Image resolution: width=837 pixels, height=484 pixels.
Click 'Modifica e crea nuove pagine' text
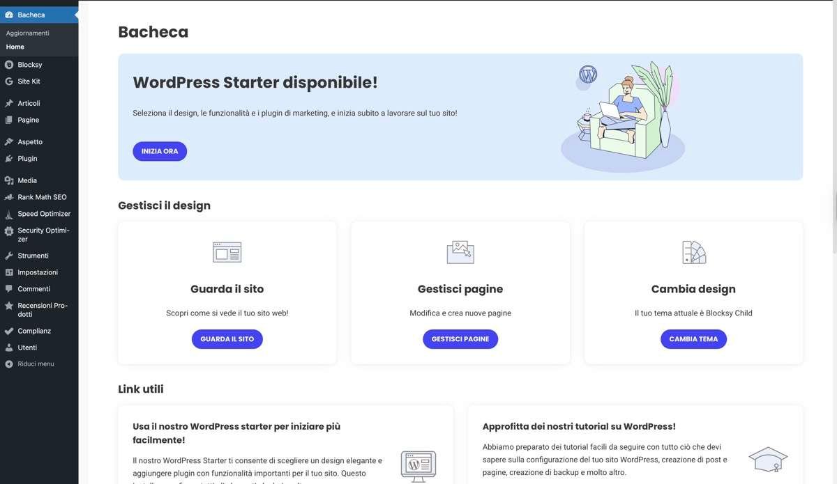(460, 313)
